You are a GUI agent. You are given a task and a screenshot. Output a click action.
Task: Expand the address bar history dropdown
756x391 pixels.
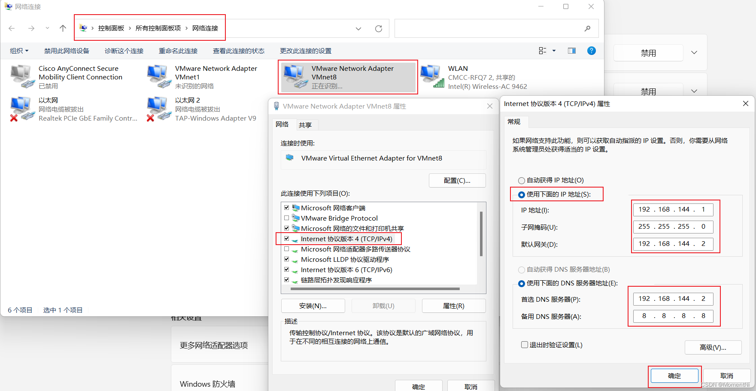pos(358,29)
